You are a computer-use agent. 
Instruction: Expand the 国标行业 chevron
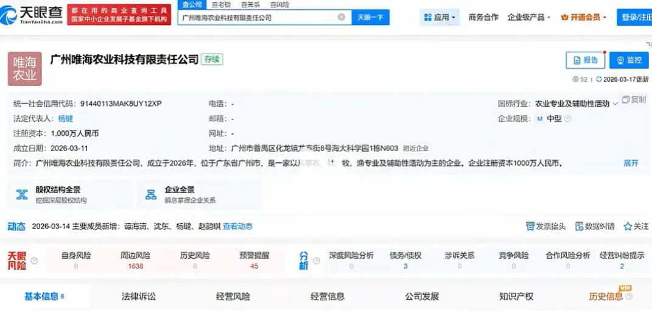click(x=615, y=104)
